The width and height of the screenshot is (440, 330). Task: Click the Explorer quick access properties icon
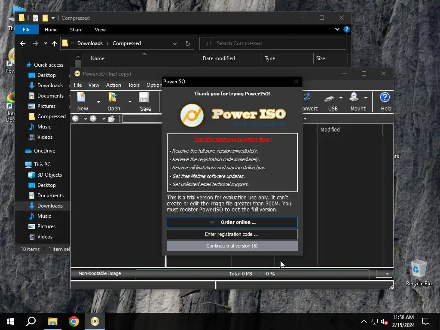click(x=35, y=18)
